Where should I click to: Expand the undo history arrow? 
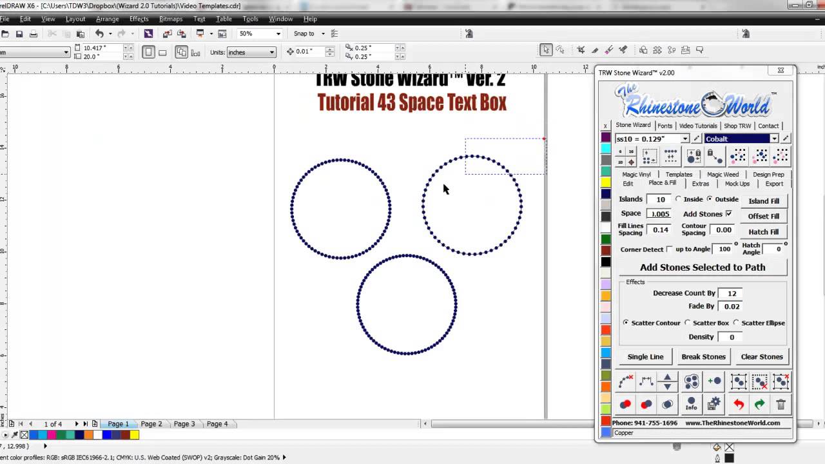[110, 34]
